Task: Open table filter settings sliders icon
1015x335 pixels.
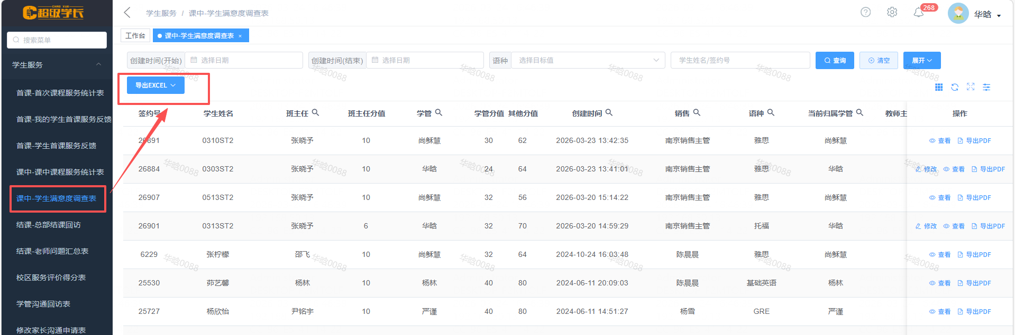Action: click(x=986, y=87)
